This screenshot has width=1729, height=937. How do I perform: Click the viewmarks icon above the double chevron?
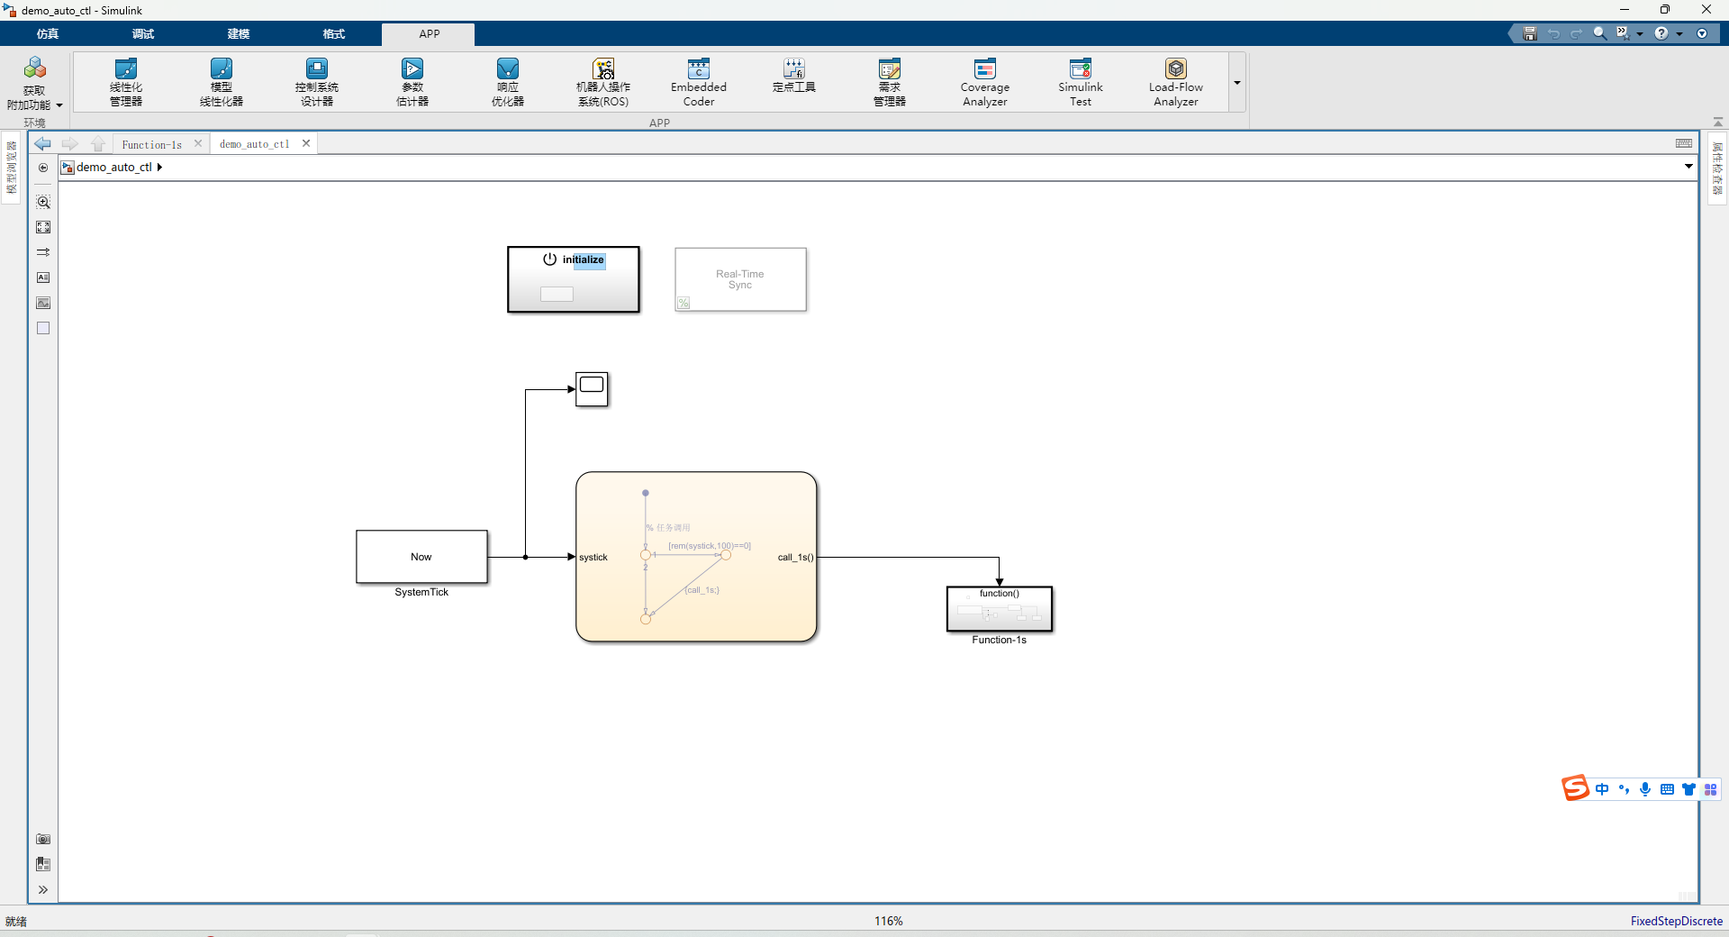(x=43, y=864)
